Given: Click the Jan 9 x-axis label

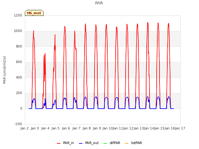Looking at the screenshot, I should point(97,128).
